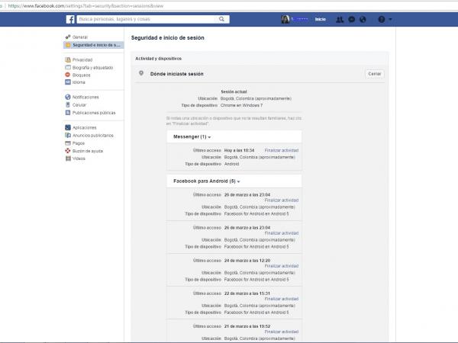Select Seguridad e inicio de sesión sidebar item
The image size is (458, 343).
tap(93, 45)
